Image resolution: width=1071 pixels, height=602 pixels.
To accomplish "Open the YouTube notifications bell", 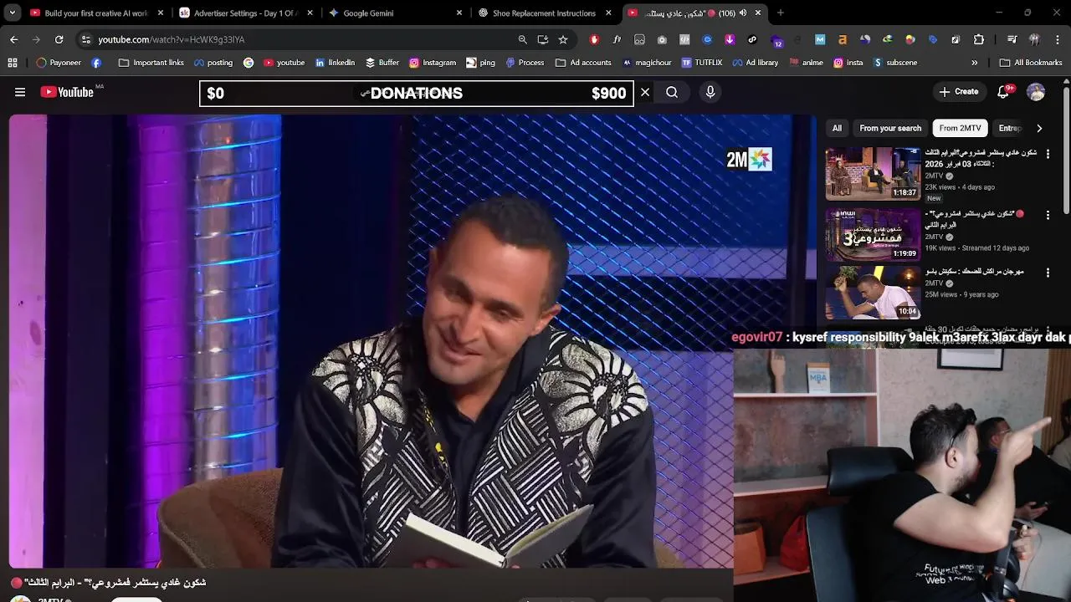I will [1003, 92].
